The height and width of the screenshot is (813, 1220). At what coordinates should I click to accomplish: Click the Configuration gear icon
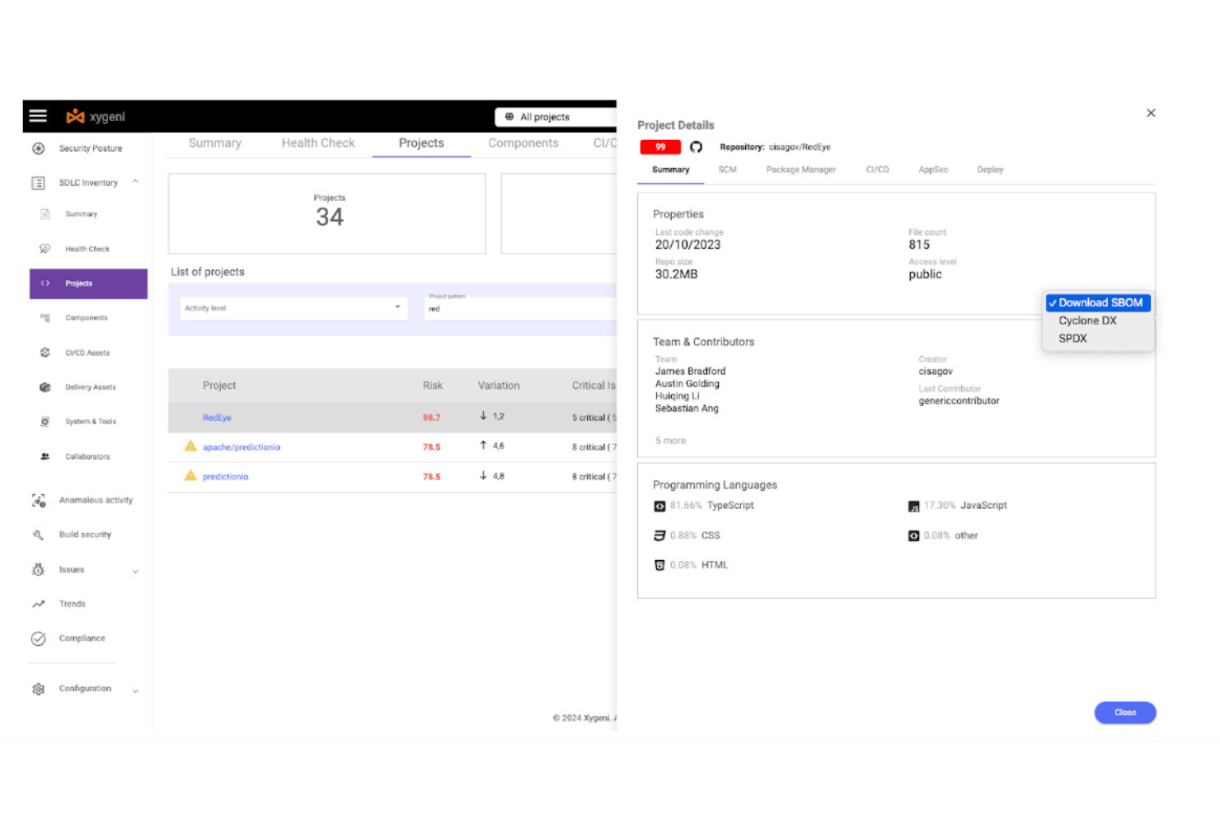[x=38, y=689]
